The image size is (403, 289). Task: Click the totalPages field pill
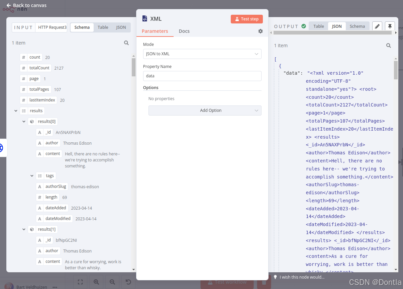click(36, 89)
